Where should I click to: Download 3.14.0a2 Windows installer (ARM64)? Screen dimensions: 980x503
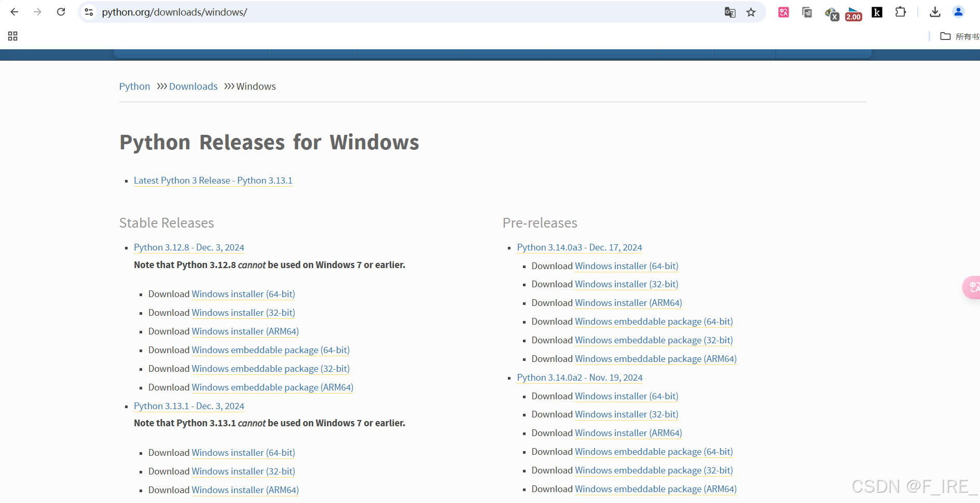(629, 433)
